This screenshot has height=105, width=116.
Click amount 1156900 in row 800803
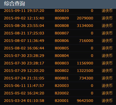pos(85,63)
